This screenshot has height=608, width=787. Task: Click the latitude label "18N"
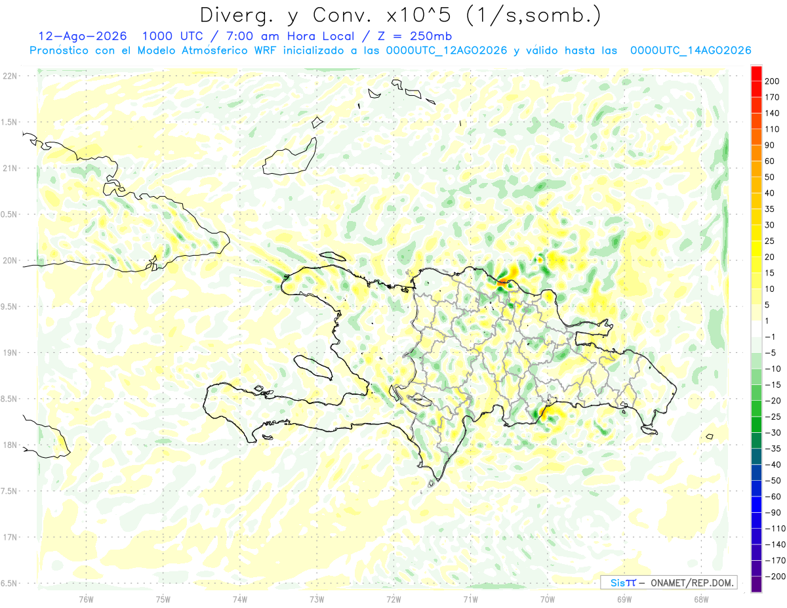click(x=9, y=445)
